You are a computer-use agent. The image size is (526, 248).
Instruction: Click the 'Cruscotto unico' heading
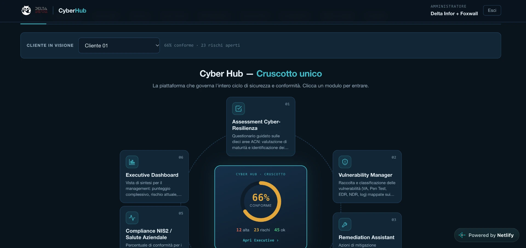coord(289,74)
